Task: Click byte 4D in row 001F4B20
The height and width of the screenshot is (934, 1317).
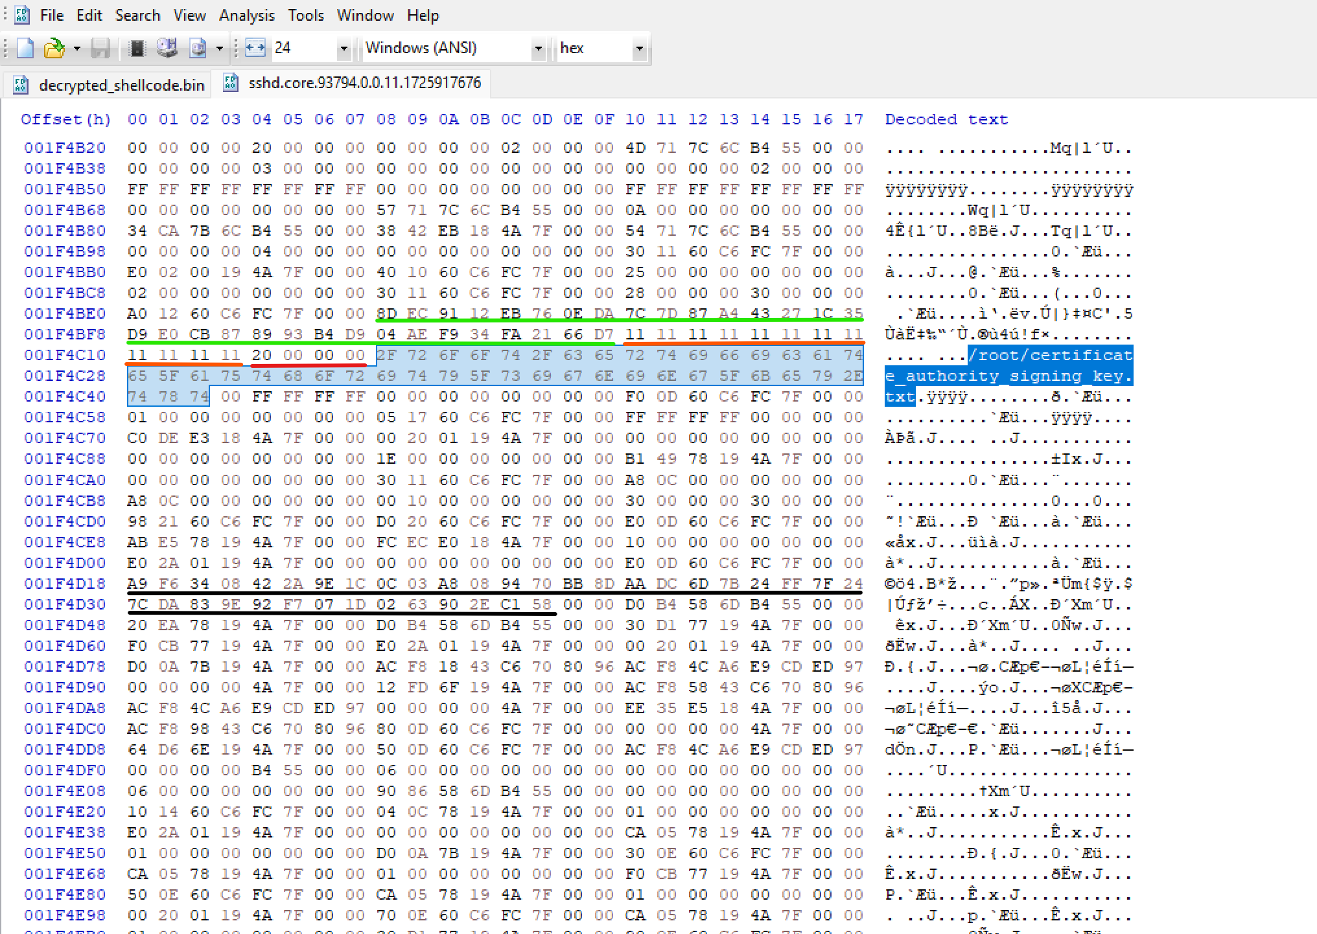Action: [x=635, y=148]
